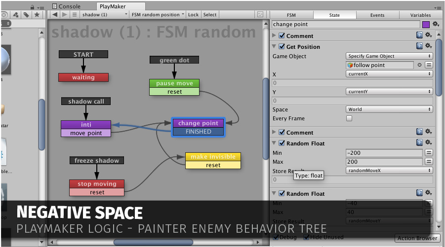445x247 pixels.
Task: Open the Space dropdown set to World
Action: (x=389, y=109)
